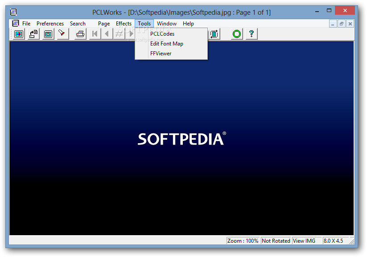Click the window resize grip in status bar
Screen dimensions: 367x257
pos(352,241)
